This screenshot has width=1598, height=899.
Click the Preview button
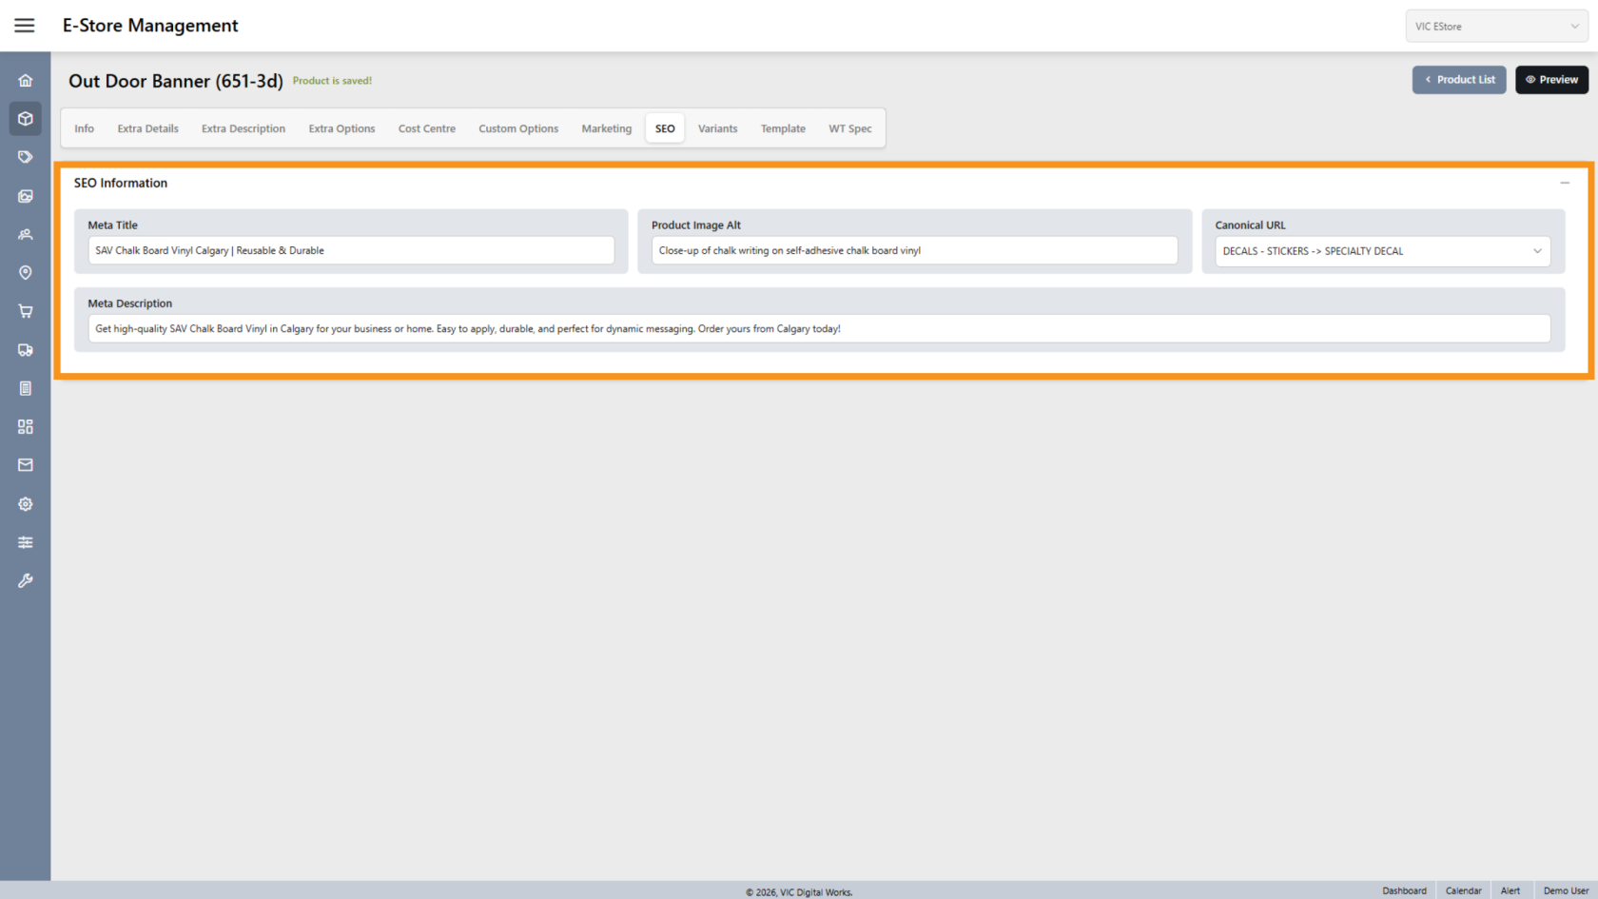(1551, 80)
